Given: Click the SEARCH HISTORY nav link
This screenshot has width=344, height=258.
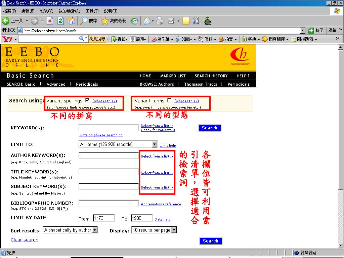Looking at the screenshot, I should click(211, 76).
